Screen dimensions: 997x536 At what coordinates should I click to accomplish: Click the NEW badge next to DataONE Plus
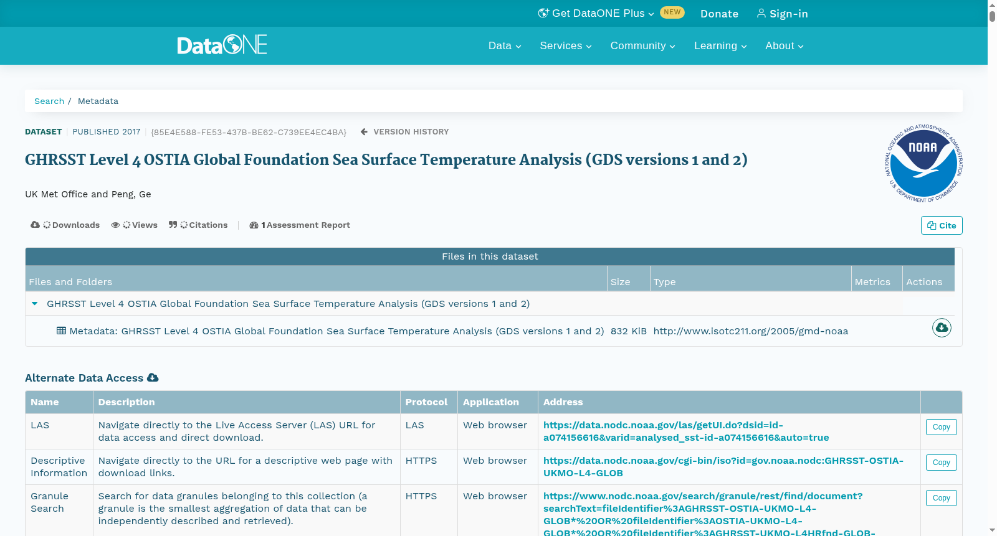(672, 12)
